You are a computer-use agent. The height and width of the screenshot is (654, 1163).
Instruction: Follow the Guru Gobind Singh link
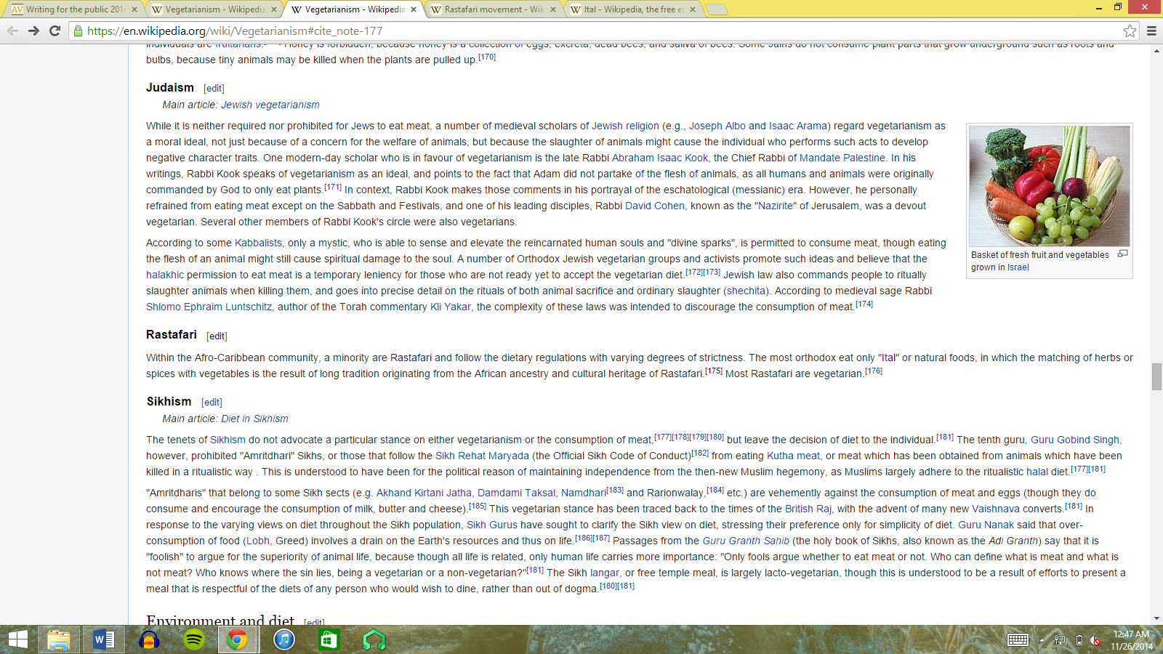coord(1074,440)
